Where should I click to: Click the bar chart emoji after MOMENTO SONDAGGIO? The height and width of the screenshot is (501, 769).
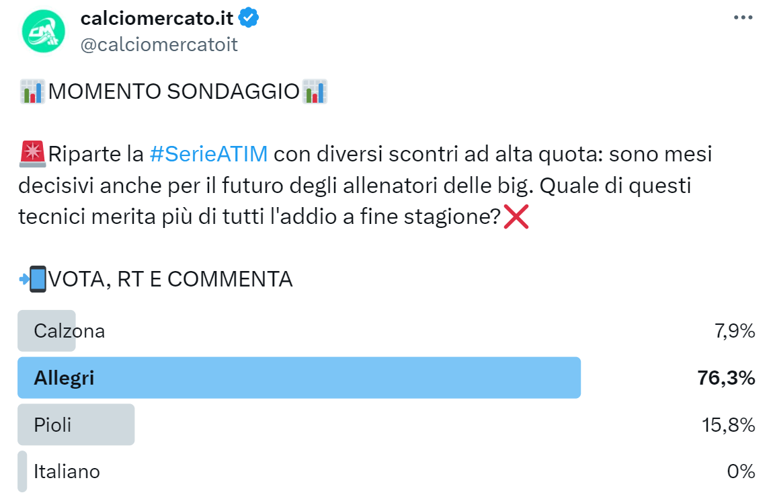315,91
